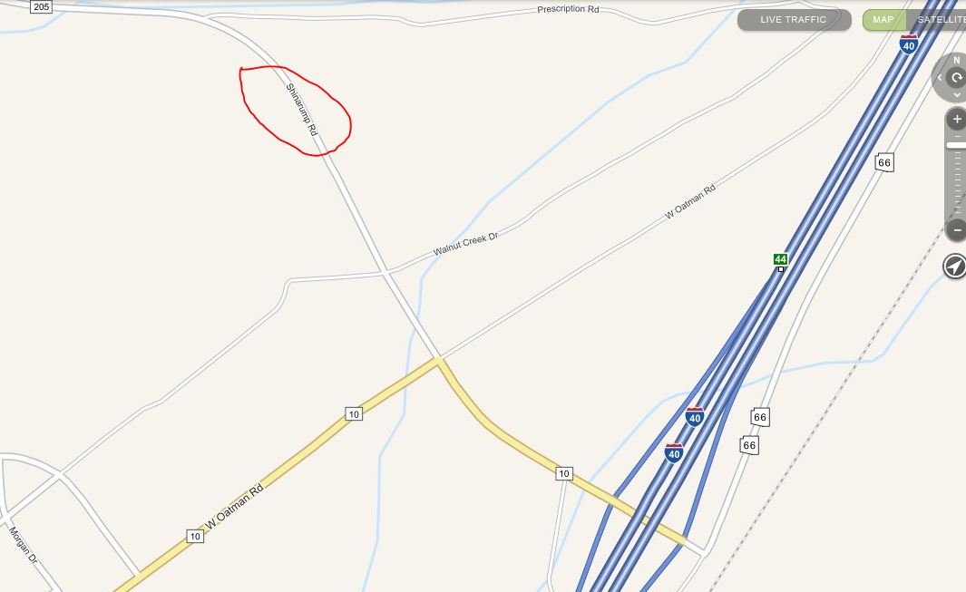This screenshot has width=966, height=592.
Task: Pan the map down with compass chevron
Action: coord(957,95)
